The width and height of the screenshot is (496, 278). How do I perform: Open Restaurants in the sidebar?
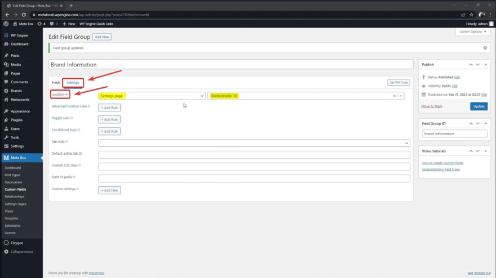tap(20, 100)
